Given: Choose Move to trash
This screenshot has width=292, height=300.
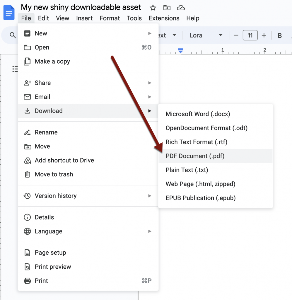Looking at the screenshot, I should (x=88, y=174).
